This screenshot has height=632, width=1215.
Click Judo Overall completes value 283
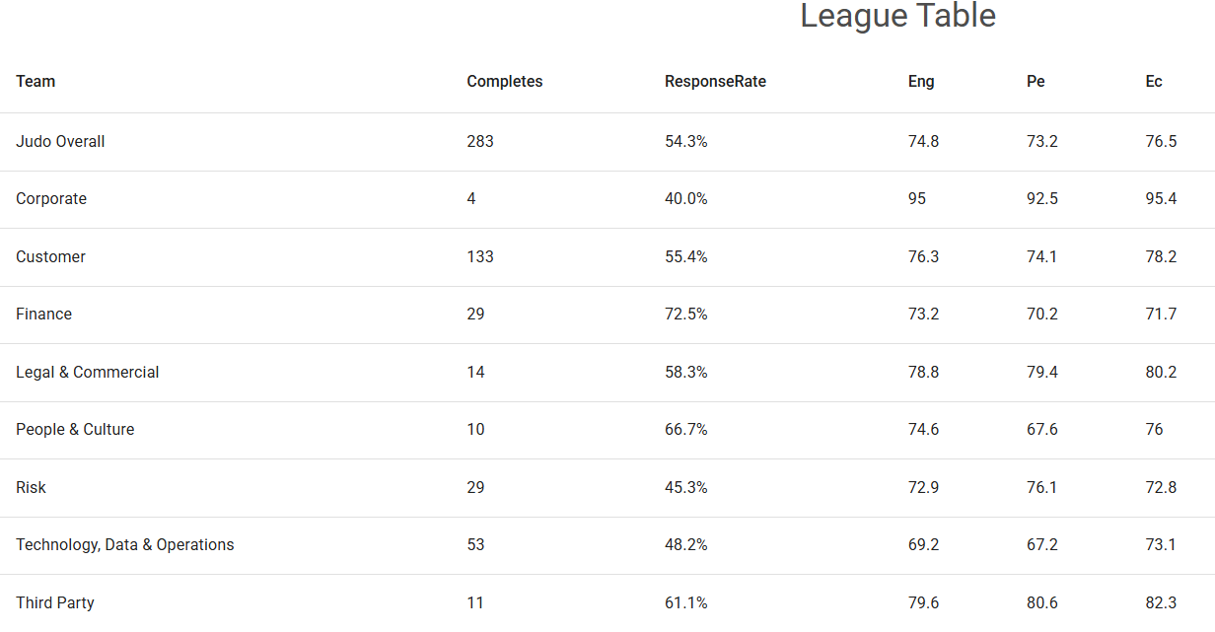pyautogui.click(x=480, y=142)
